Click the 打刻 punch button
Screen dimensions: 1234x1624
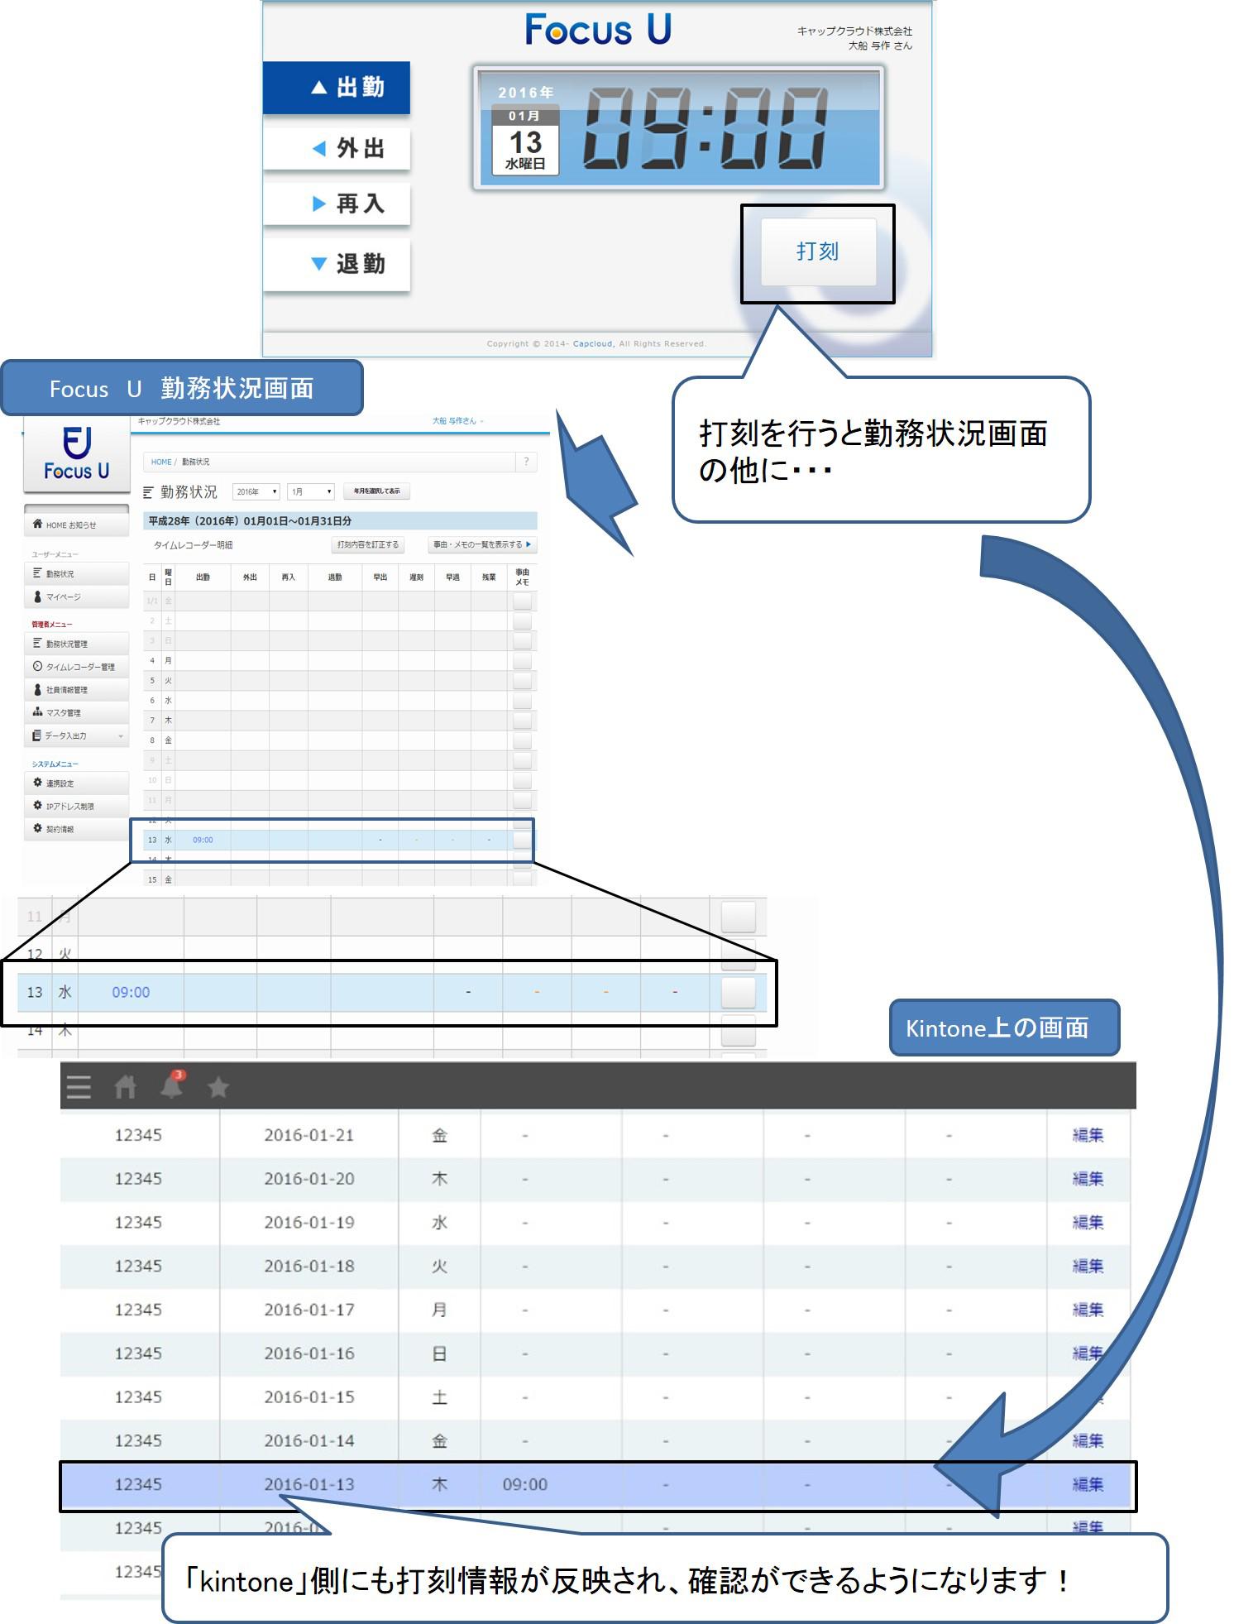click(x=818, y=252)
